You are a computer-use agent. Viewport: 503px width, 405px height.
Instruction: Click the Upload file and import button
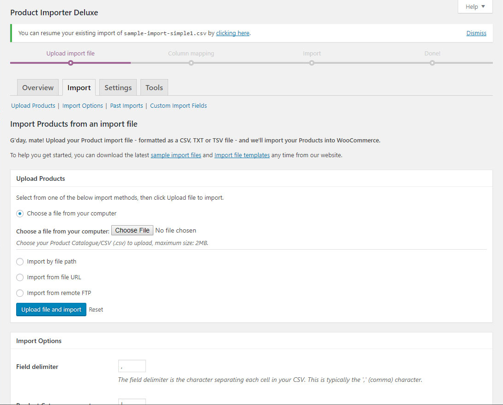51,310
